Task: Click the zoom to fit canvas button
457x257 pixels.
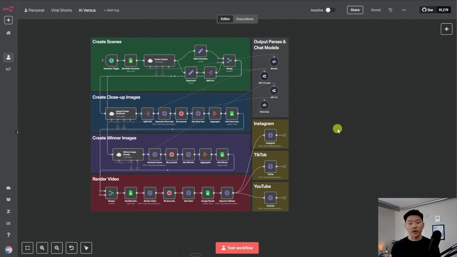Action: (28, 248)
